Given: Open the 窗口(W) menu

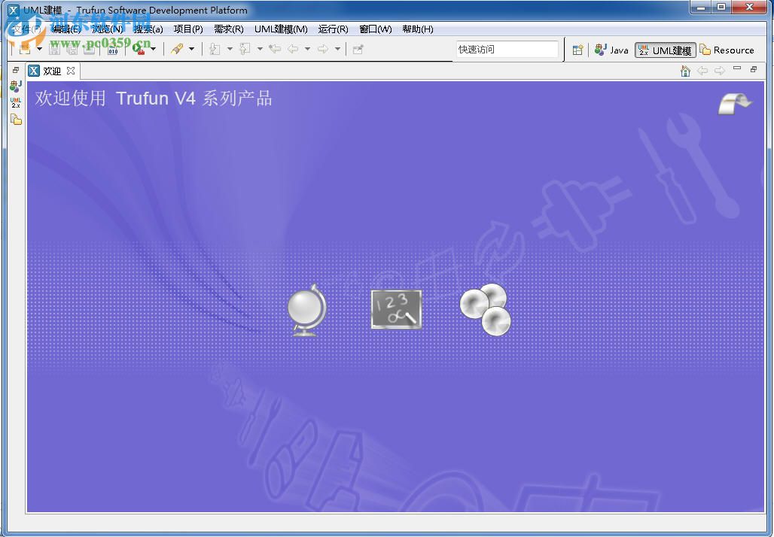Looking at the screenshot, I should click(376, 29).
